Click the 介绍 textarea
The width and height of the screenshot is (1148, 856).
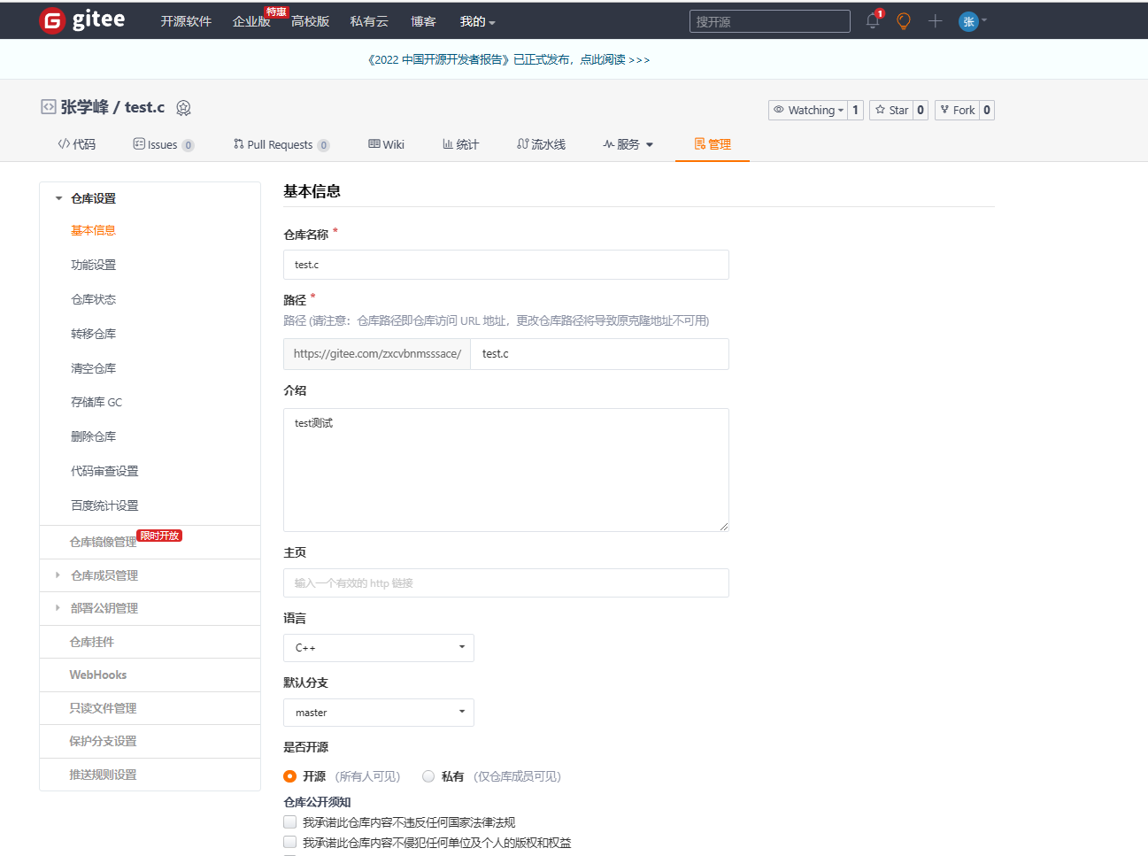point(506,470)
